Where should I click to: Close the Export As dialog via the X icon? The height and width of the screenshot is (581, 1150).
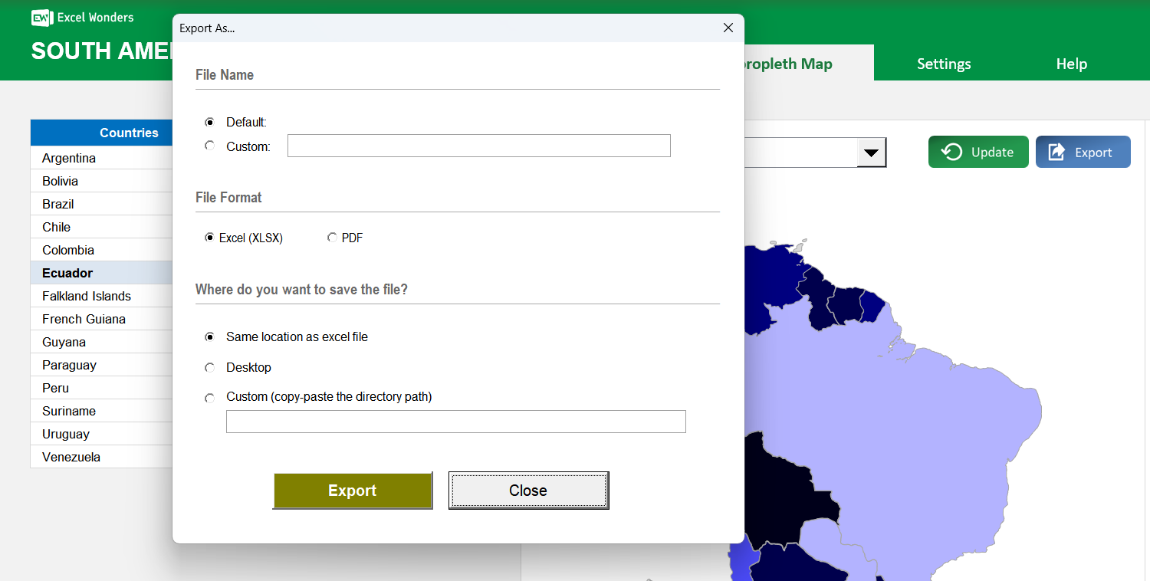pos(727,28)
